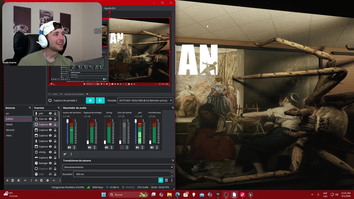Show the hidden chat source
Image resolution: width=354 pixels, height=199 pixels.
tap(50, 174)
